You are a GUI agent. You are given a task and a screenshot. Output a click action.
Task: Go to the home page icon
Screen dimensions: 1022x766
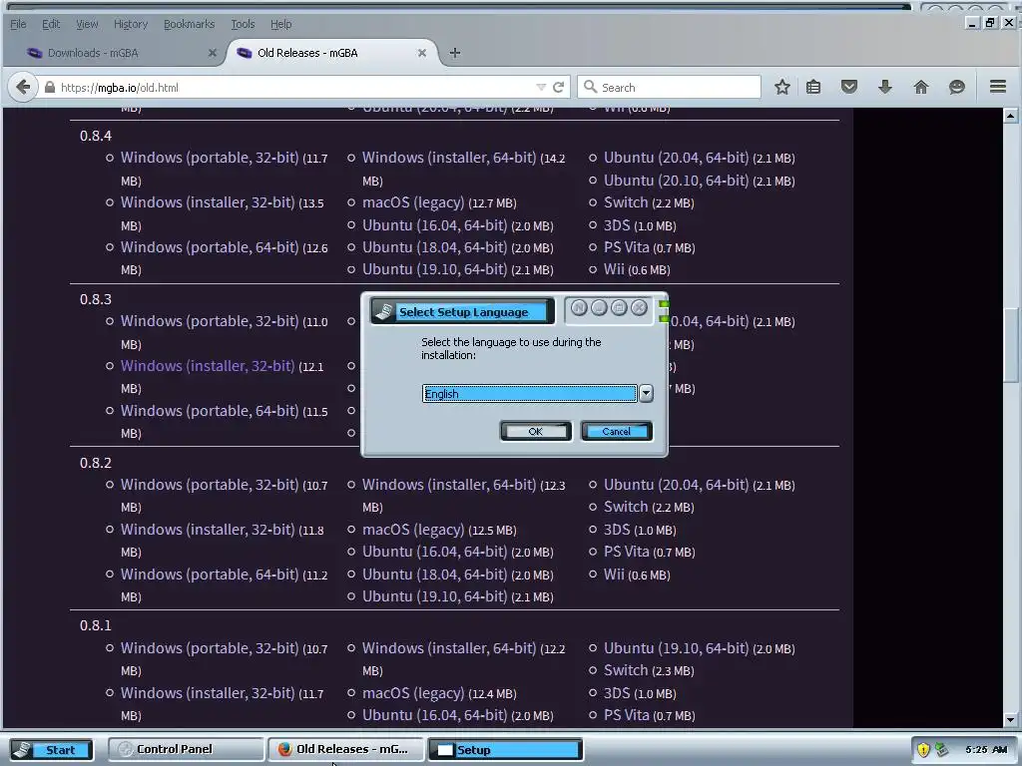(920, 87)
